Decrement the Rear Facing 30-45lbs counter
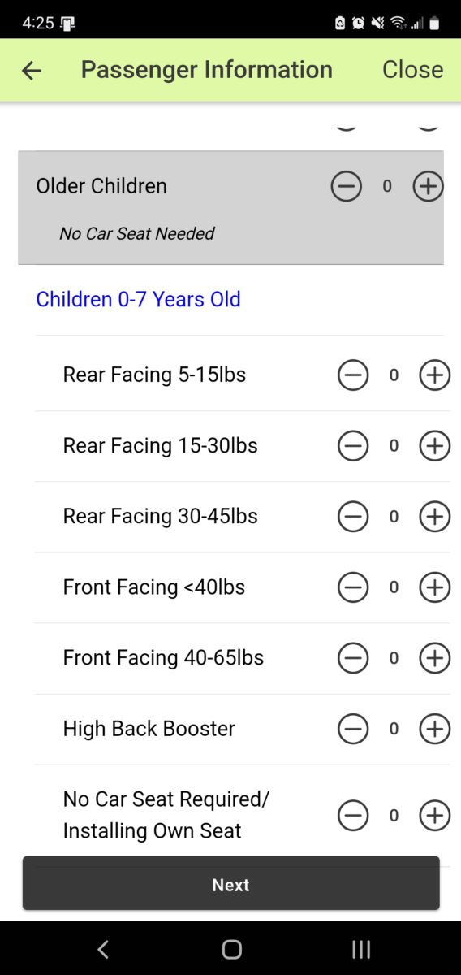461x975 pixels. pyautogui.click(x=353, y=517)
